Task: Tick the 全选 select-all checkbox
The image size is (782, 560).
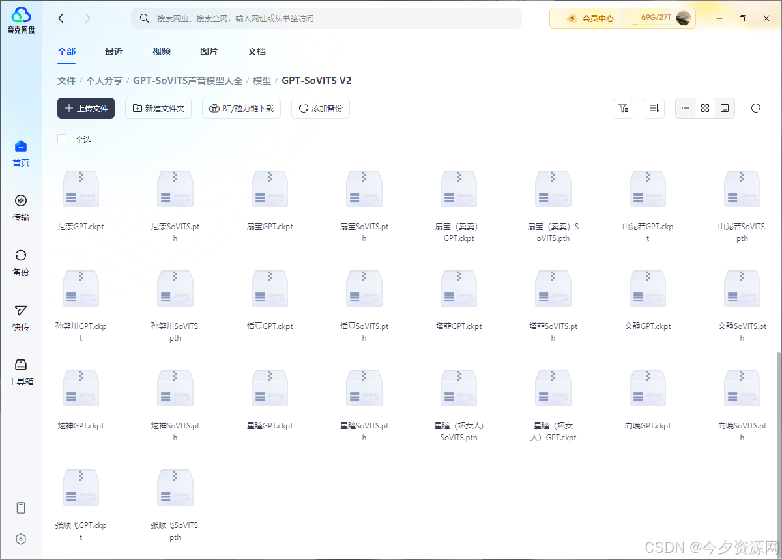Action: click(x=62, y=139)
